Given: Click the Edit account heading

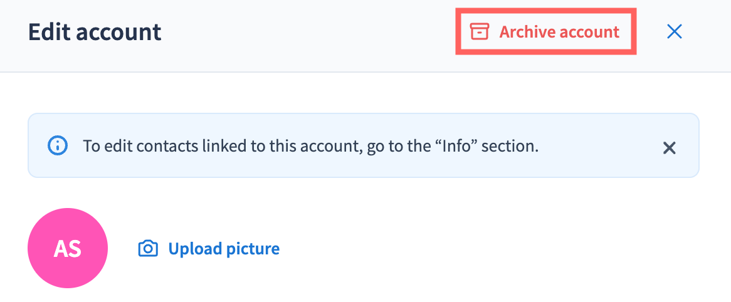Looking at the screenshot, I should pos(95,31).
